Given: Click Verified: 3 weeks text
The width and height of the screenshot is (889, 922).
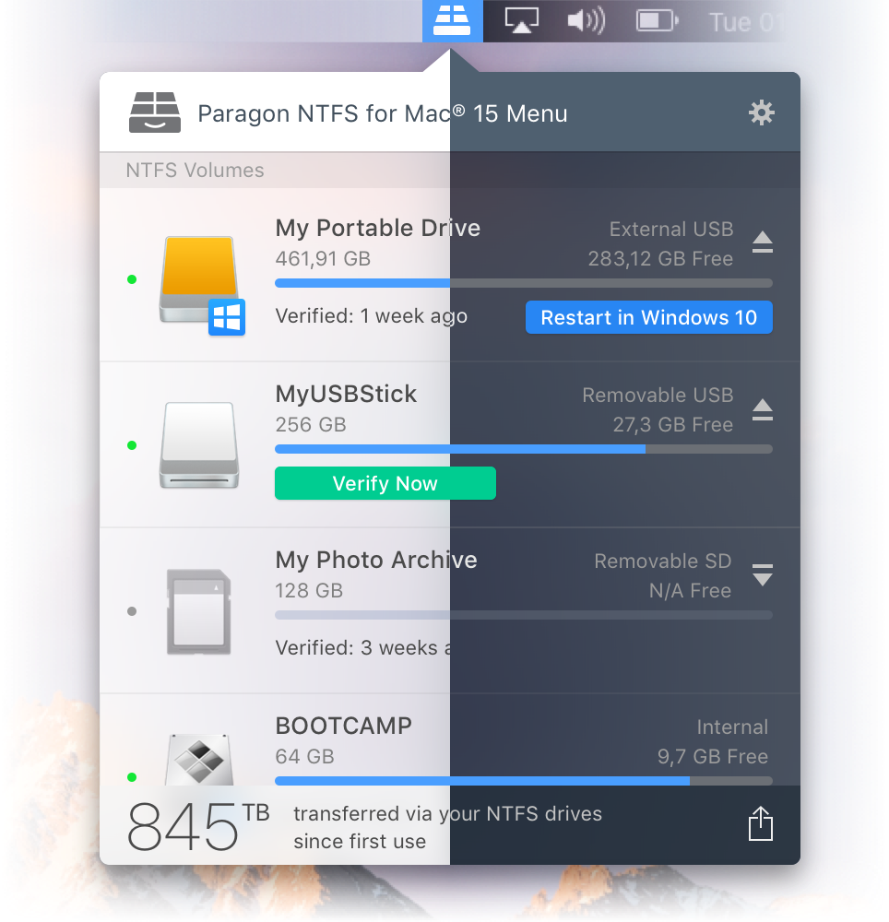Looking at the screenshot, I should 362,648.
